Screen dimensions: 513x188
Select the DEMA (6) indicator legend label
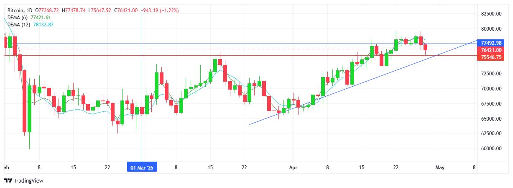[17, 18]
